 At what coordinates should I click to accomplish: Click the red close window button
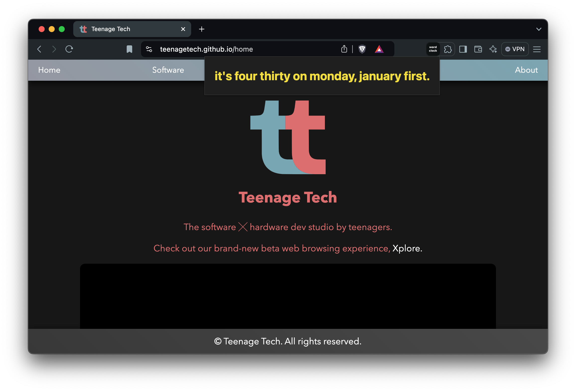pyautogui.click(x=42, y=29)
